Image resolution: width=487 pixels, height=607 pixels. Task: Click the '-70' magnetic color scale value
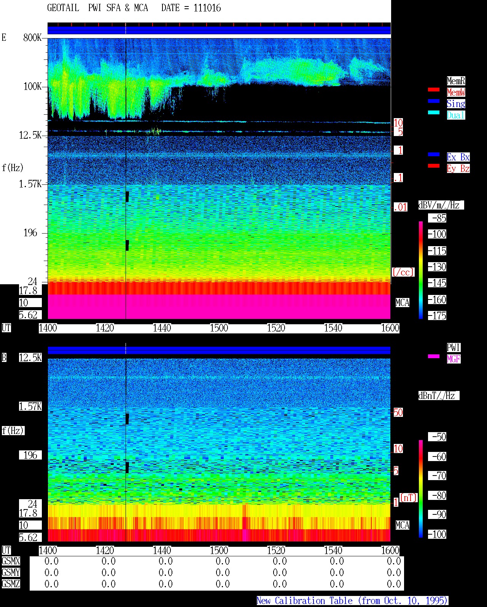point(437,476)
